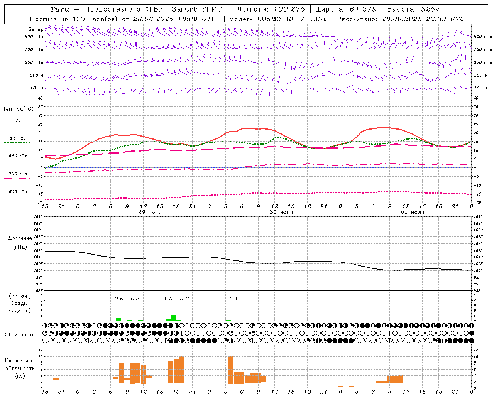
Task: Click the small orange convective bar on 28 June
Action: click(x=56, y=380)
